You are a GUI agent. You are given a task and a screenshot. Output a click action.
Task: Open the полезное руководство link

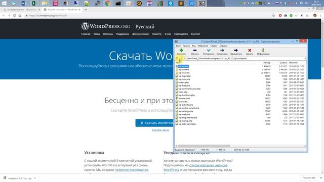point(132,170)
